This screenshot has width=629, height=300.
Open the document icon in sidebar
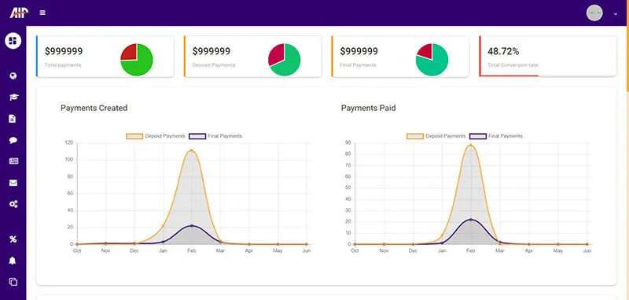coord(13,118)
